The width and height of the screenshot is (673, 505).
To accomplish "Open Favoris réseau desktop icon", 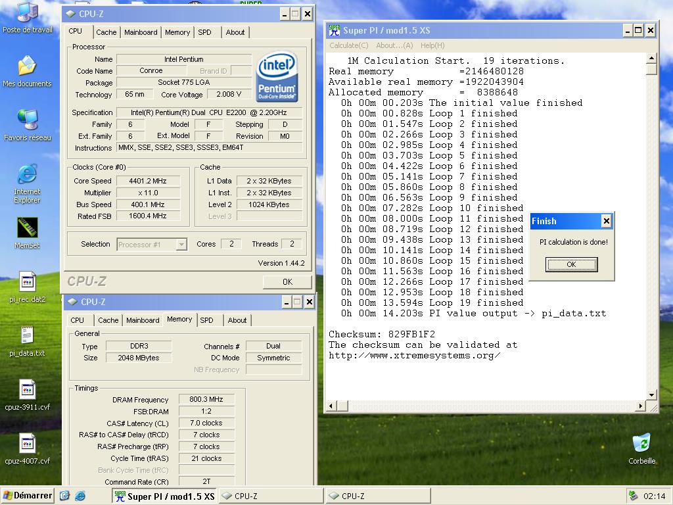I will (x=27, y=126).
